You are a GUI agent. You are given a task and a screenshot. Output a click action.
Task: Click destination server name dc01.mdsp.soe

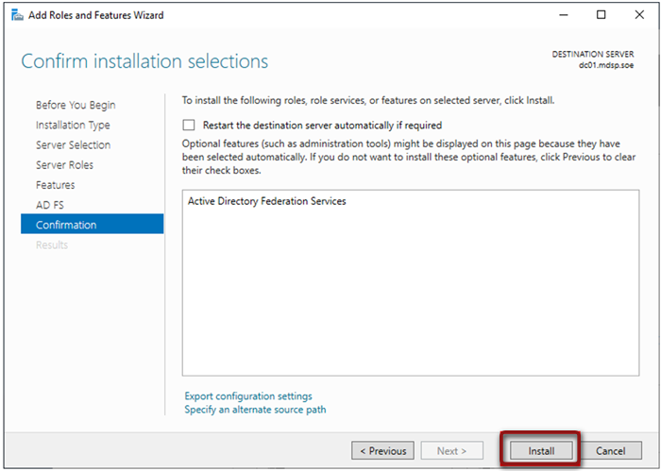tap(606, 65)
